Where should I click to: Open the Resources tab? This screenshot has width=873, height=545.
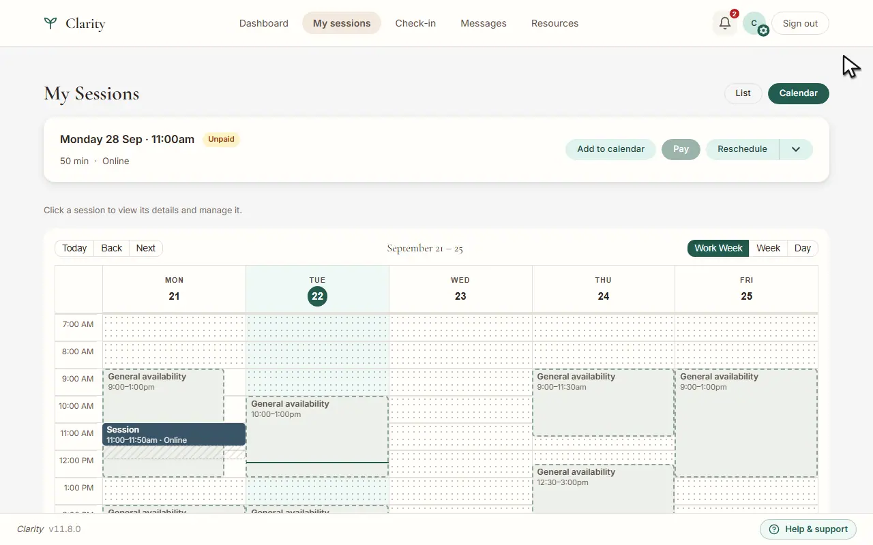pyautogui.click(x=554, y=23)
